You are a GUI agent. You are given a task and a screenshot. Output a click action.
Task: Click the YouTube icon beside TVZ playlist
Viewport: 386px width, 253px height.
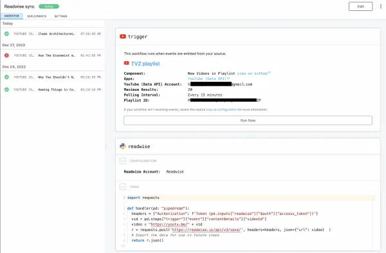[126, 63]
